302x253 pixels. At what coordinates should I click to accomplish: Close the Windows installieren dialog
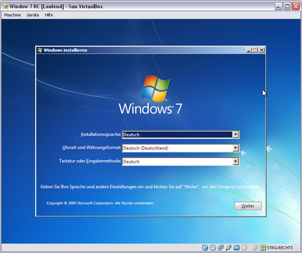[x=261, y=50]
